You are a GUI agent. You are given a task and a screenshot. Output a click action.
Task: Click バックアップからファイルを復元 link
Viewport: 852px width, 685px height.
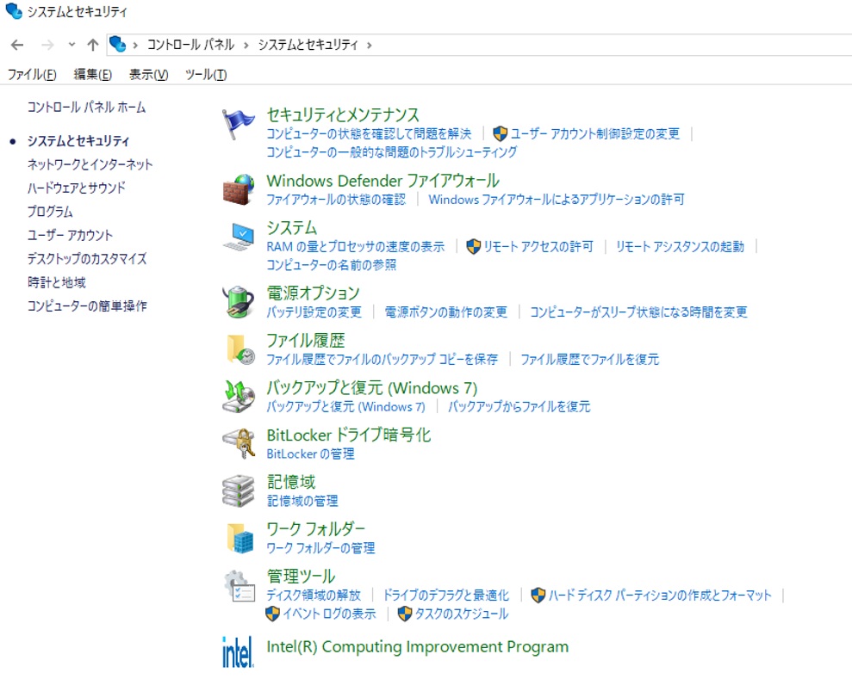coord(519,406)
